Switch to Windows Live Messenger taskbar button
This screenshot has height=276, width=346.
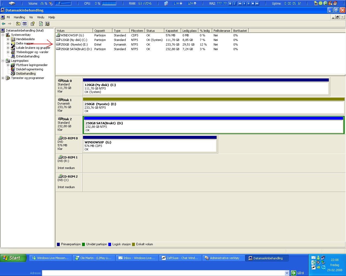click(51, 258)
